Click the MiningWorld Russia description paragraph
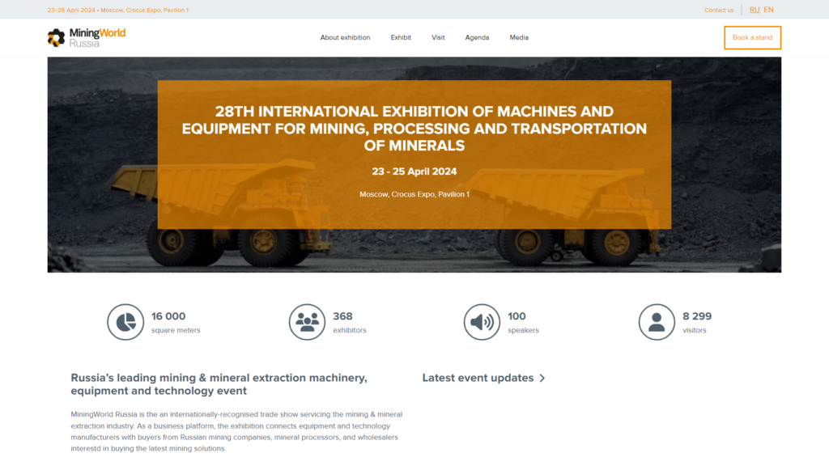The width and height of the screenshot is (829, 466). [236, 431]
